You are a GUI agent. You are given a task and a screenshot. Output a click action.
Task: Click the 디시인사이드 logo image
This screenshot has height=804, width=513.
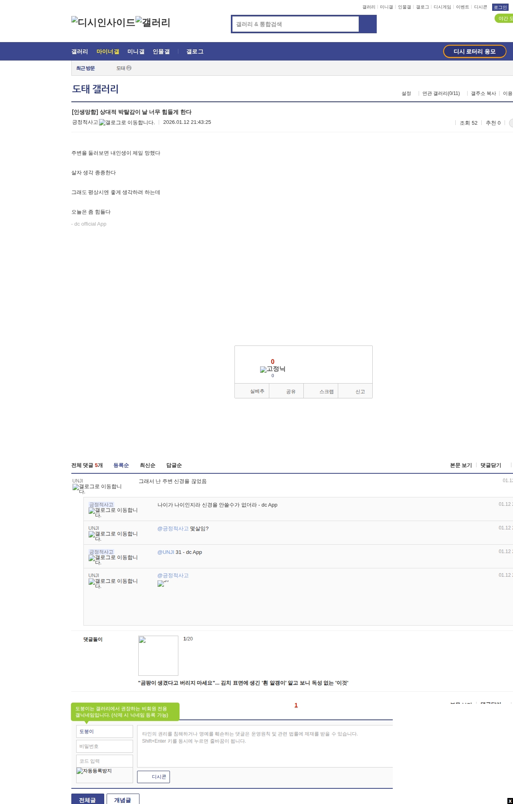click(x=103, y=22)
